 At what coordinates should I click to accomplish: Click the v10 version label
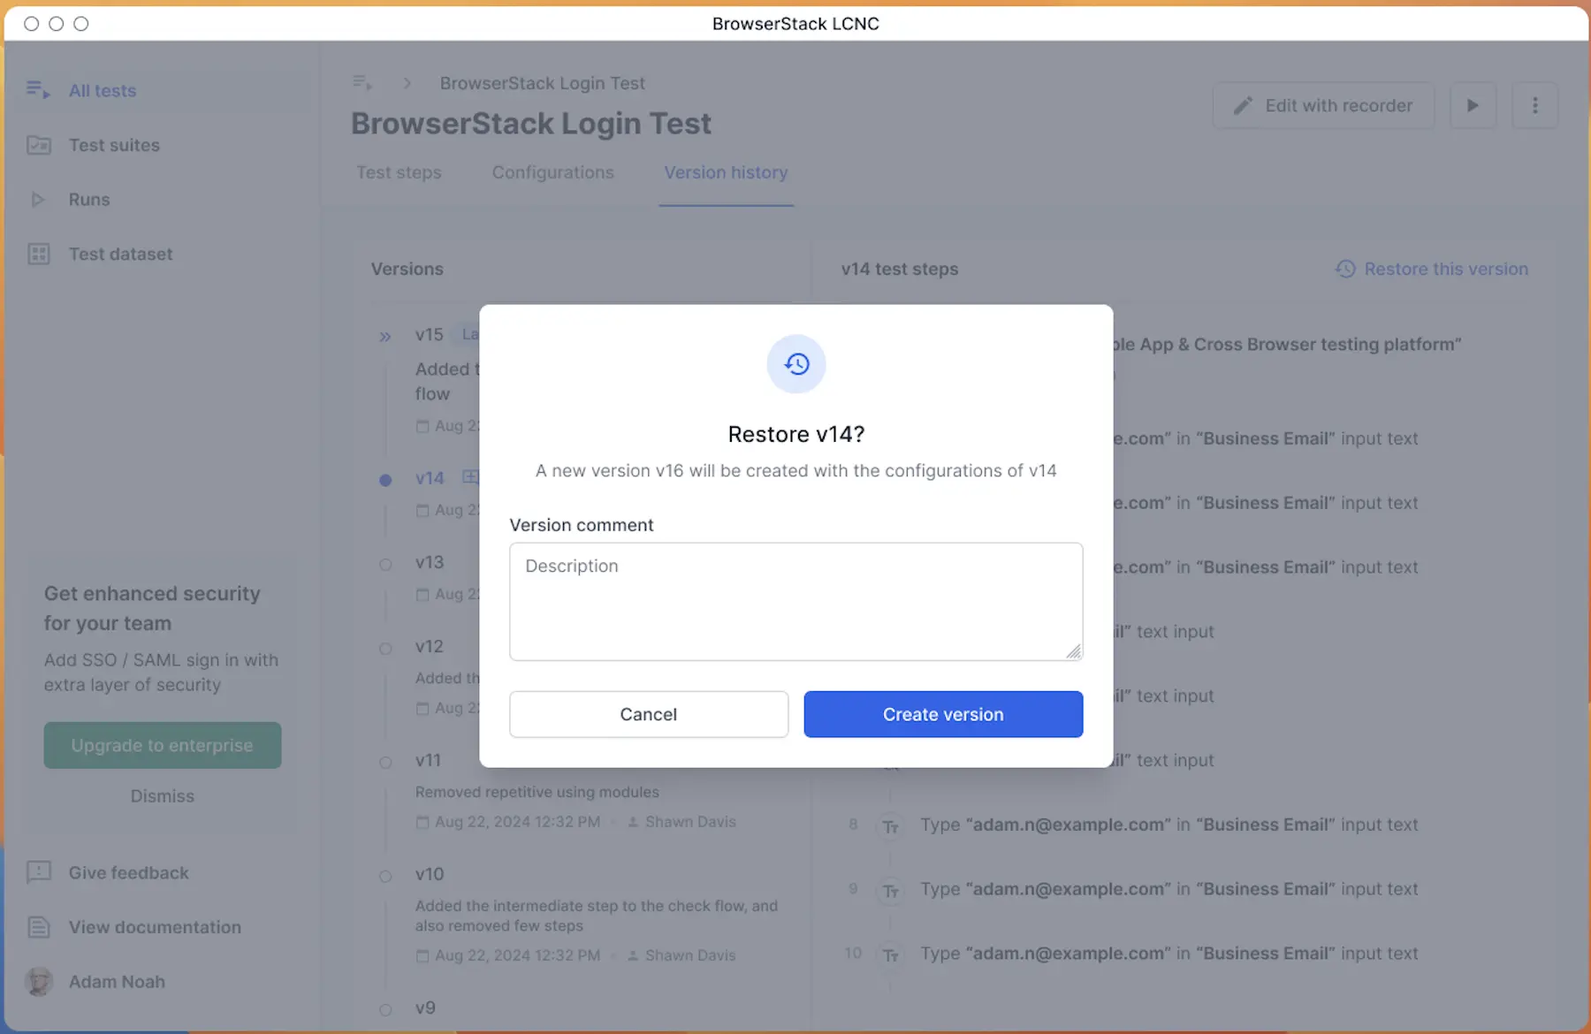(430, 874)
